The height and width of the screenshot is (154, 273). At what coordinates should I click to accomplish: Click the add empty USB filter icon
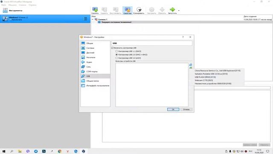[191, 65]
